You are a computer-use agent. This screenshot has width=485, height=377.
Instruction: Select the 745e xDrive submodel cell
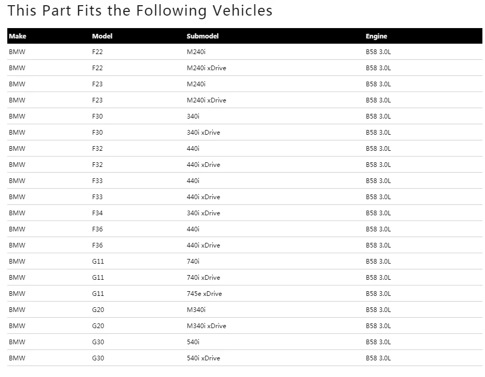[x=204, y=294]
